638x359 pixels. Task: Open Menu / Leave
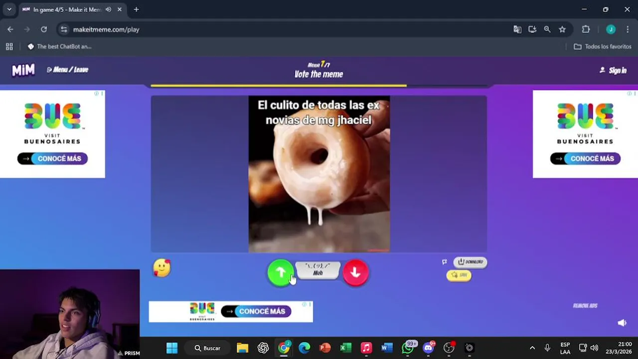pos(67,70)
